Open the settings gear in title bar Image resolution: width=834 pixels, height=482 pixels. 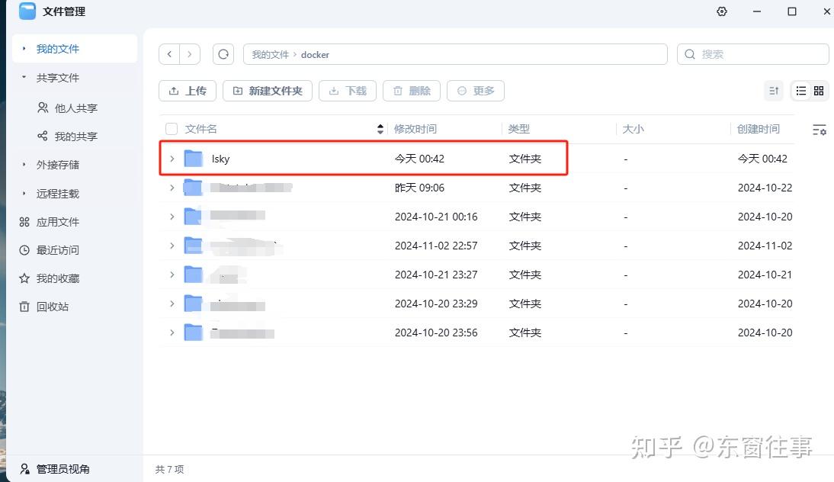tap(722, 11)
